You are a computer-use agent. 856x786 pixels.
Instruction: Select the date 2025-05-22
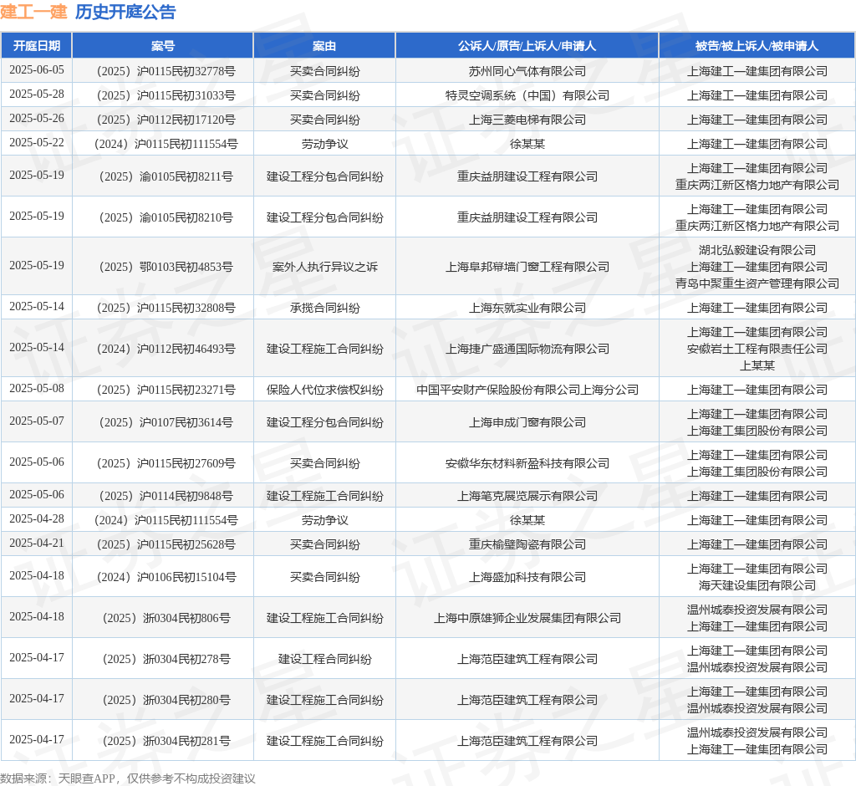click(x=37, y=142)
